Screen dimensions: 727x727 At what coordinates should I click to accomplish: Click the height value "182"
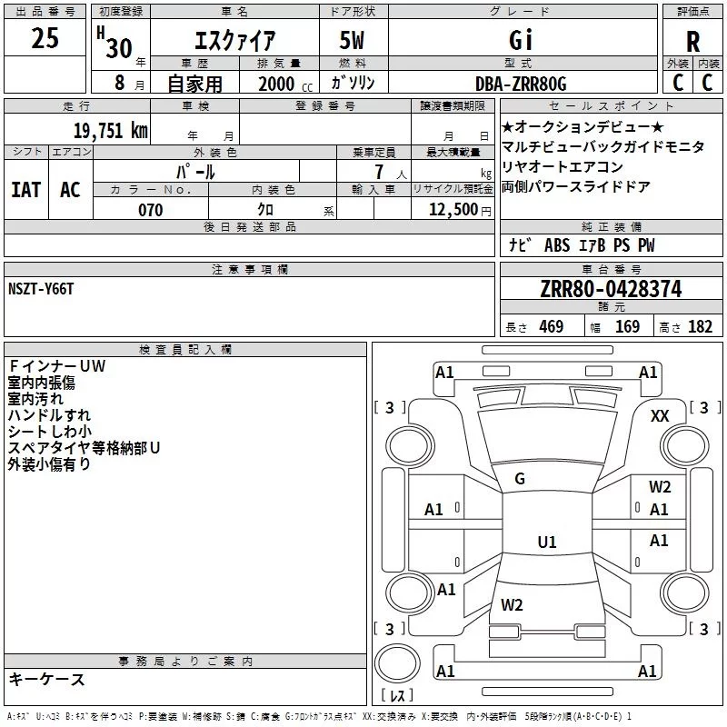[700, 326]
